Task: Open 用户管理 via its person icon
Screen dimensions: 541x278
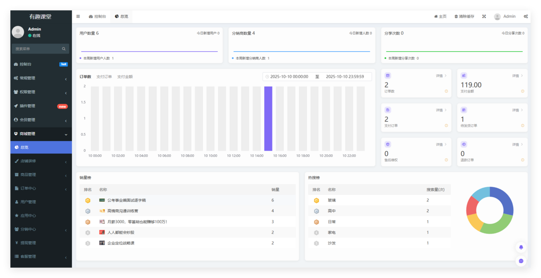Action: (x=17, y=202)
